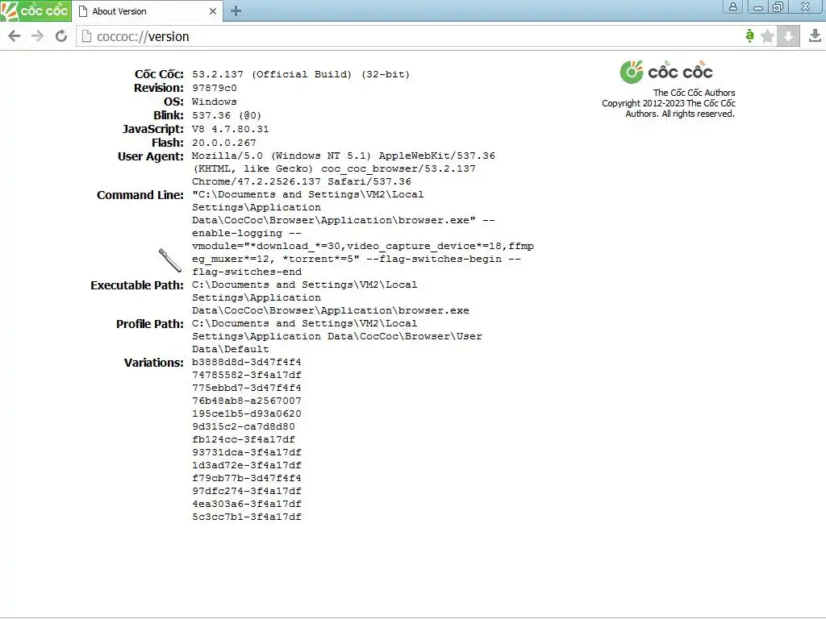The height and width of the screenshot is (619, 826).
Task: Click the 'Revision:' label
Action: click(159, 88)
